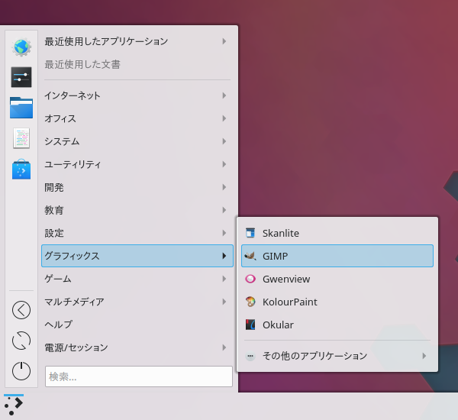Open the Discover shopping bag icon

pos(21,170)
